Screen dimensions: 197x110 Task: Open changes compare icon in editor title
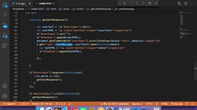[x=179, y=3]
